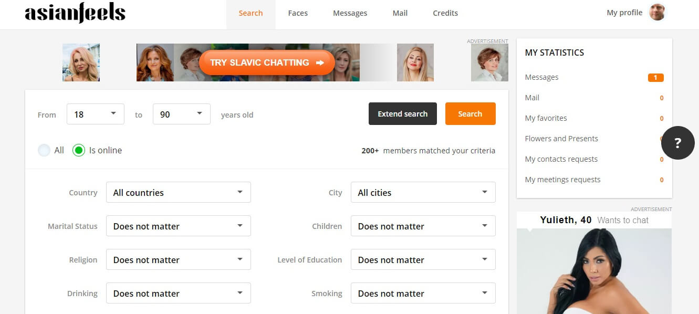Open My favorites in statistics panel
699x314 pixels.
point(546,118)
